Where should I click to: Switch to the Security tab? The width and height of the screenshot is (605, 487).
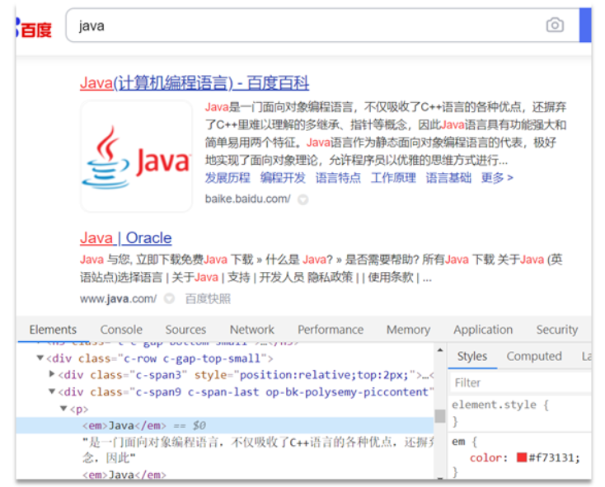pos(556,330)
